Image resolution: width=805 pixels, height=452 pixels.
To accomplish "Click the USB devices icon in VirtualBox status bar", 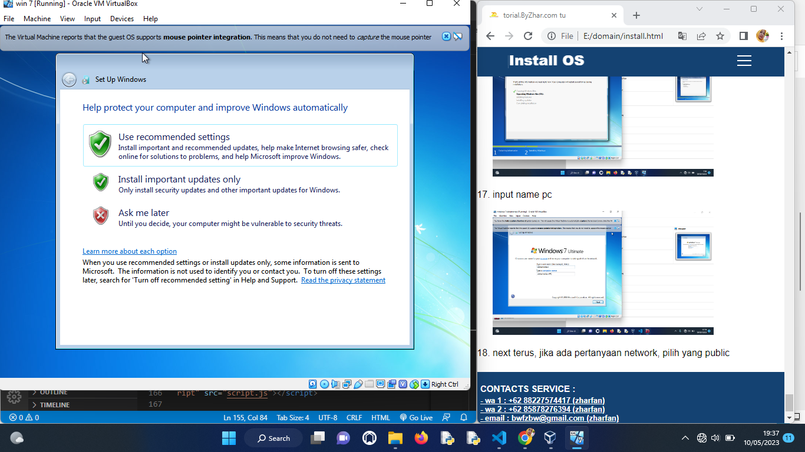I will pyautogui.click(x=358, y=384).
